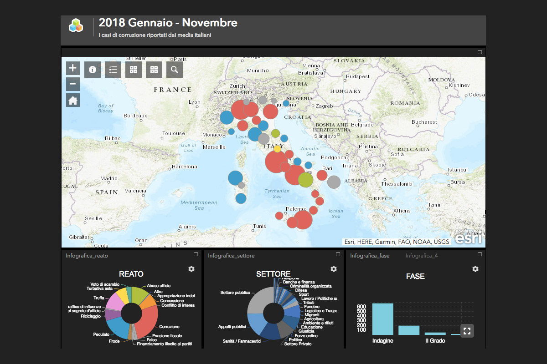
Task: Open FASE chart settings gear
Action: 475,269
